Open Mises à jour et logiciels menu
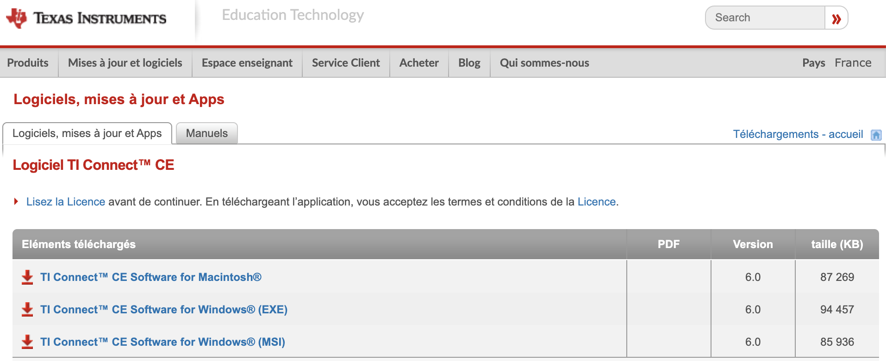 click(x=125, y=63)
